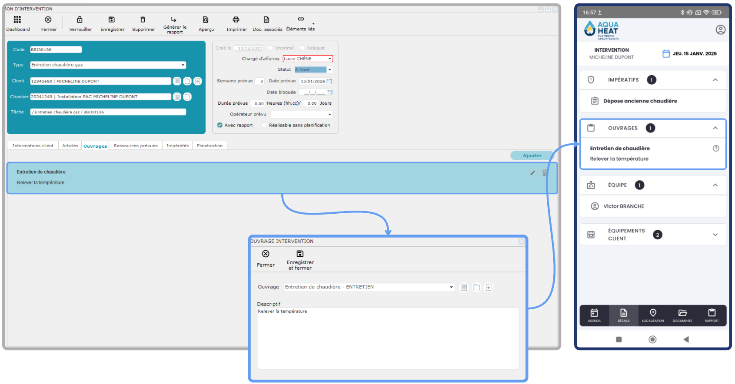735x384 pixels.
Task: Expand the Équipements Client section
Action: pos(715,235)
